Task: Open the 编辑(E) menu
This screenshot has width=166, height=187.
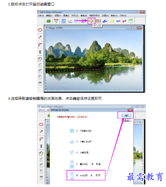Action: [49, 16]
